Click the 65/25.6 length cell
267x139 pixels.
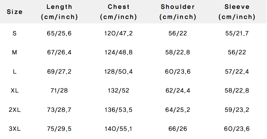pyautogui.click(x=59, y=33)
